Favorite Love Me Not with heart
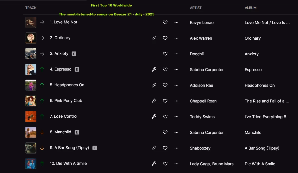This screenshot has width=298, height=173. tap(165, 22)
